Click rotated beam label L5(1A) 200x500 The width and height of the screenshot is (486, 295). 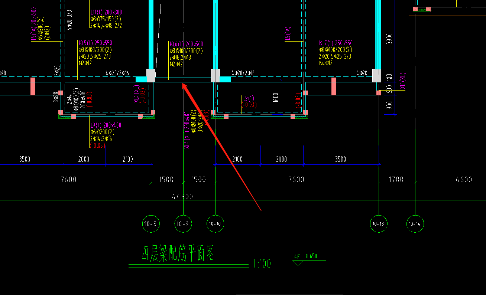pos(33,23)
